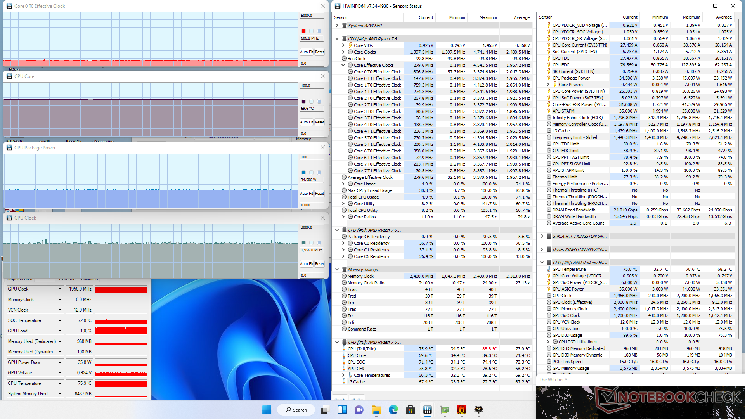The image size is (745, 419).
Task: Open Microsoft Store from the taskbar
Action: (x=410, y=410)
